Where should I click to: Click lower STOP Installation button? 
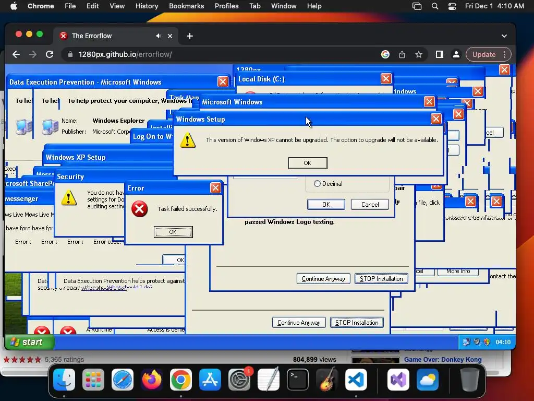click(x=357, y=322)
